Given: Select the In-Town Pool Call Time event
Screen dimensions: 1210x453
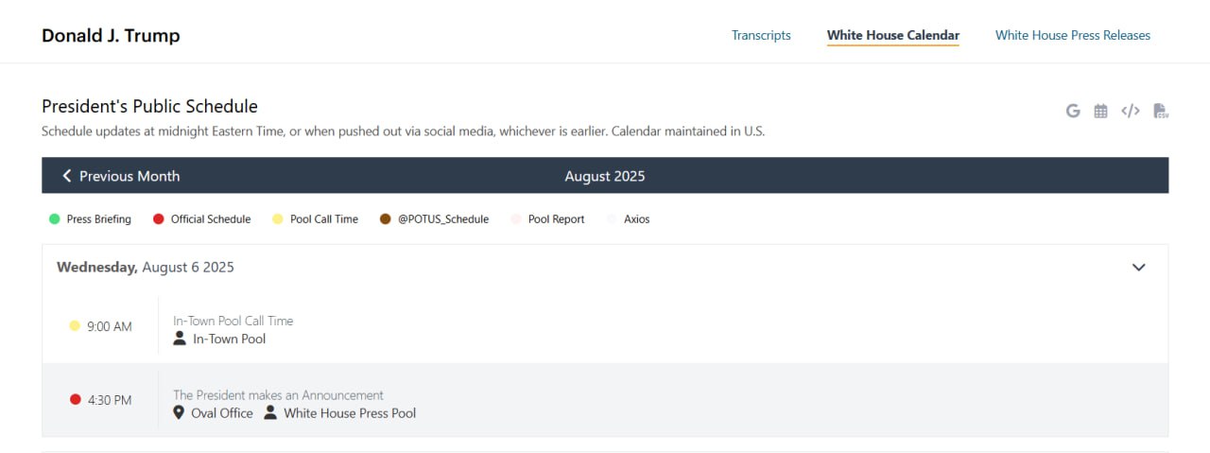Looking at the screenshot, I should point(233,321).
